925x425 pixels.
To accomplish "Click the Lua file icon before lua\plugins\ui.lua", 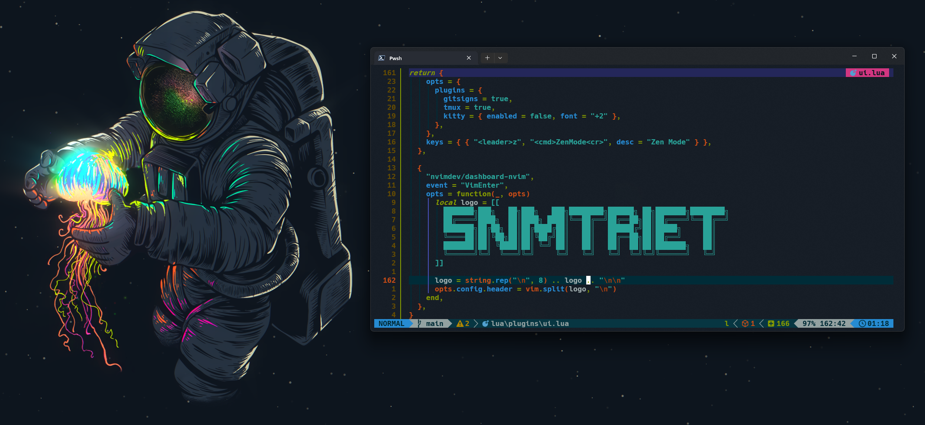I will 485,323.
